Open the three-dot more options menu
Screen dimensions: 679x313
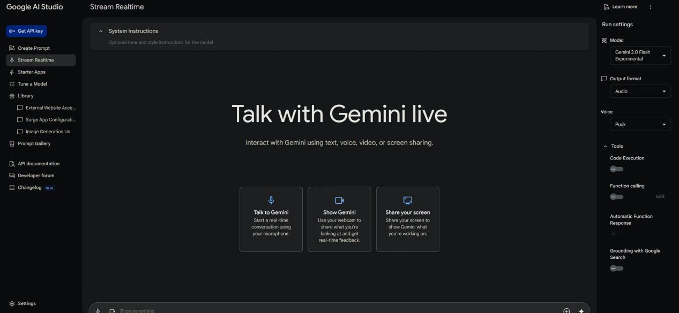(651, 7)
